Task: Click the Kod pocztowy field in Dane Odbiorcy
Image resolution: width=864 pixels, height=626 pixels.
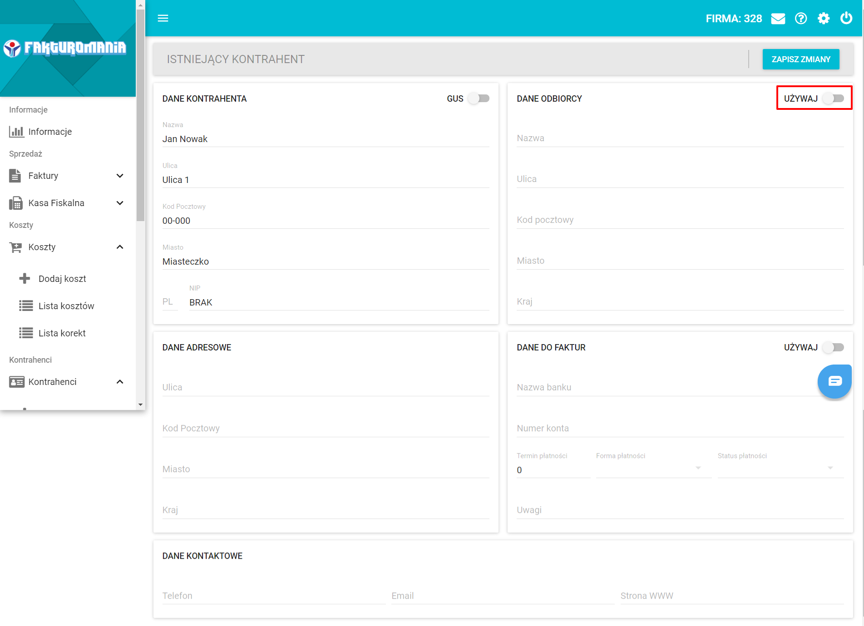Action: click(x=680, y=220)
